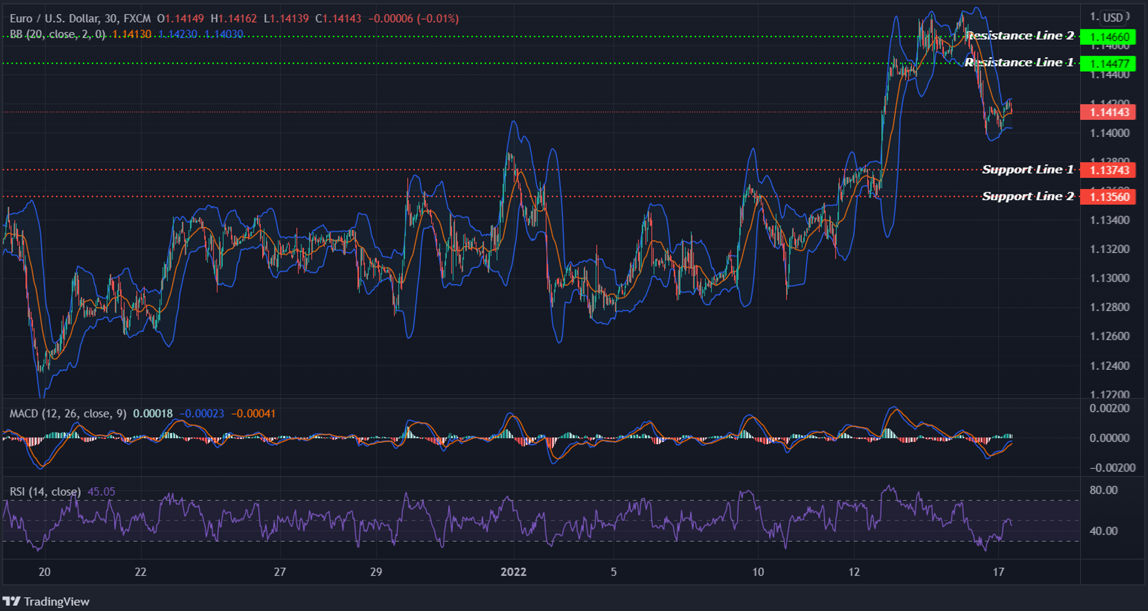Select the Support Line 1 text on the chart
Image resolution: width=1148 pixels, height=611 pixels.
[x=1027, y=170]
